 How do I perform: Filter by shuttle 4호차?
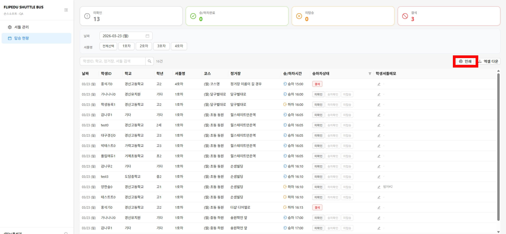click(x=179, y=46)
